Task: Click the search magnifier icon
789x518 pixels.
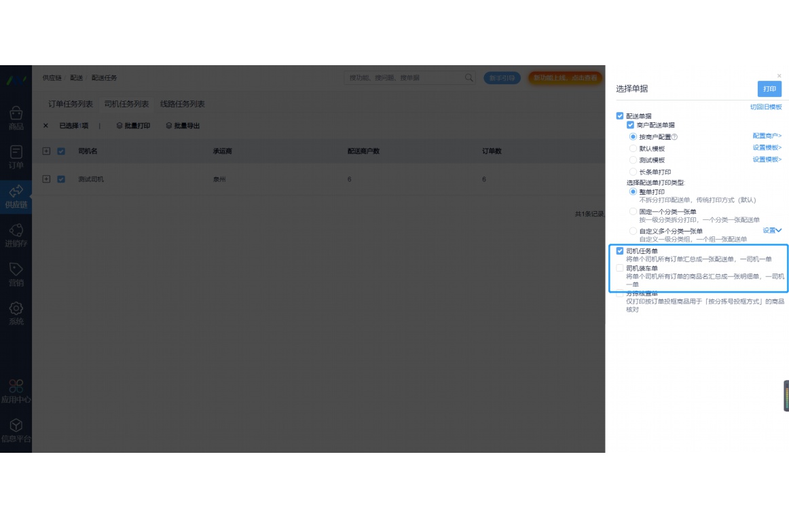Action: point(469,78)
